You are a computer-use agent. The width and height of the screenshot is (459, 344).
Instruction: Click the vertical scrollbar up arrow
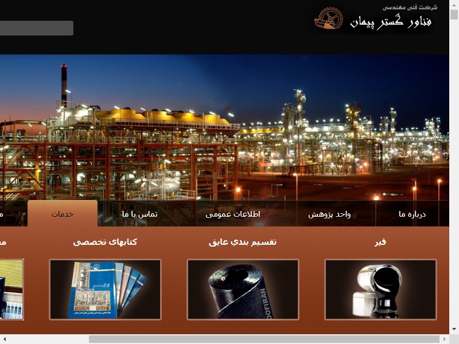(454, 5)
